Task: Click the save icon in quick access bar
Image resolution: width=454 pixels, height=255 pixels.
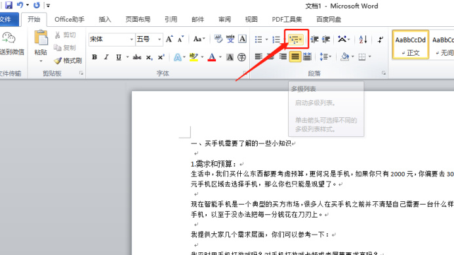Action: [x=9, y=5]
